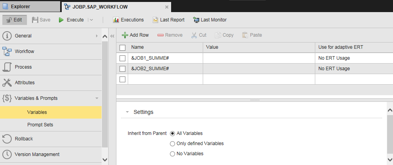
Task: Tick the checkbox for &JOB1_SUMME# row
Action: pos(122,58)
